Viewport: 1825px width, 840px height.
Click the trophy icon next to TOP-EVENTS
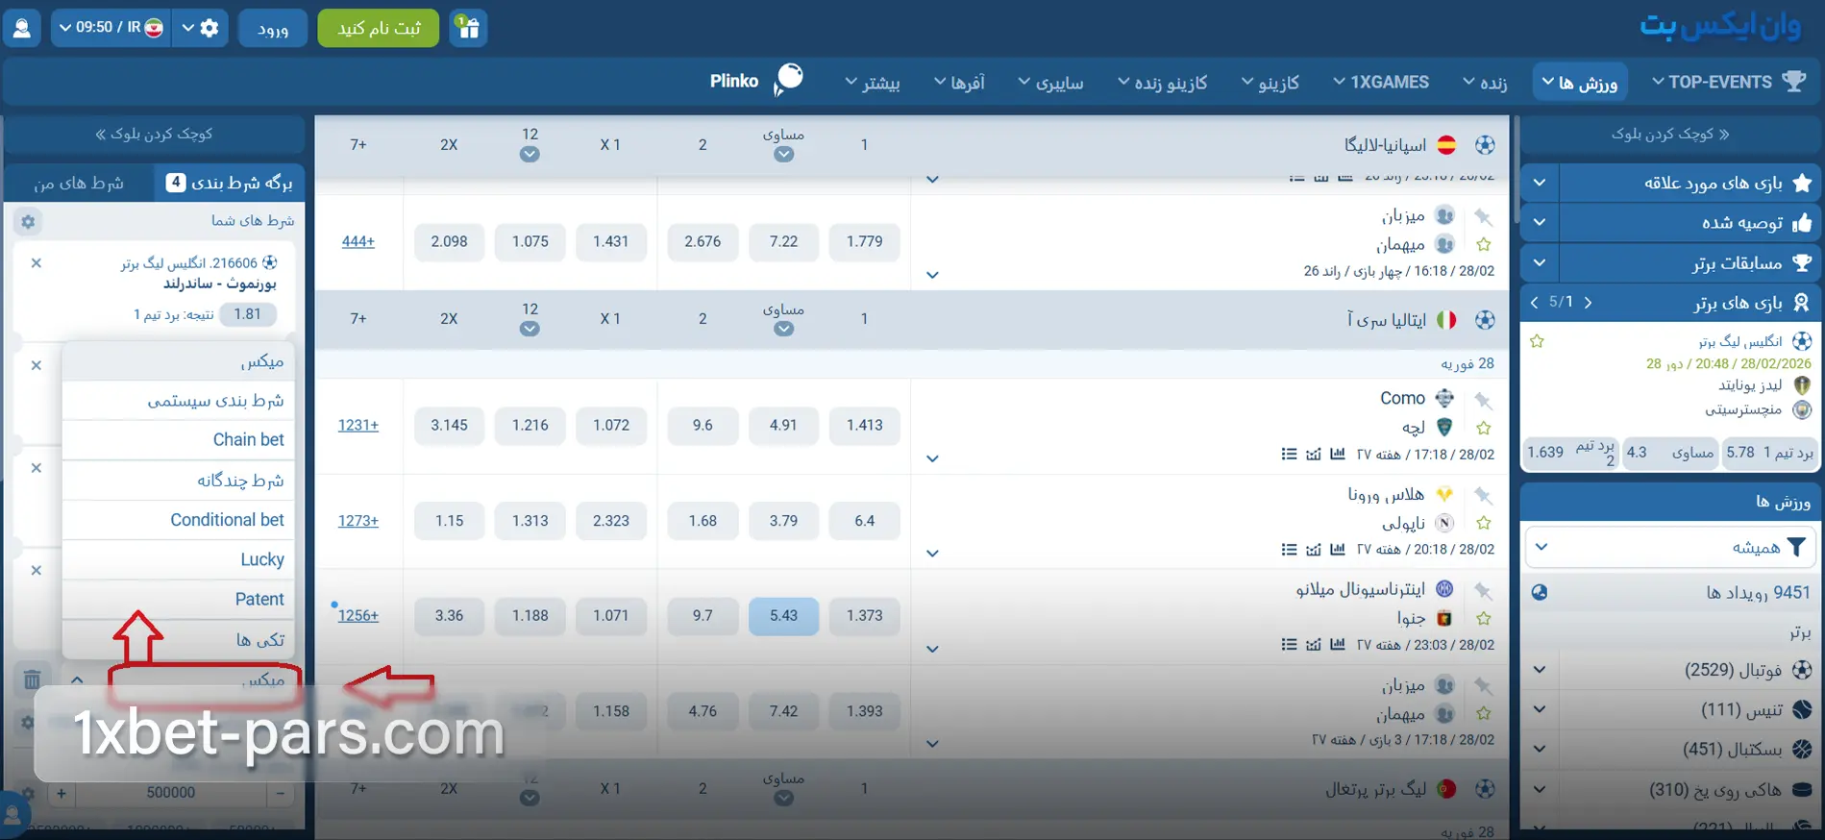point(1793,82)
